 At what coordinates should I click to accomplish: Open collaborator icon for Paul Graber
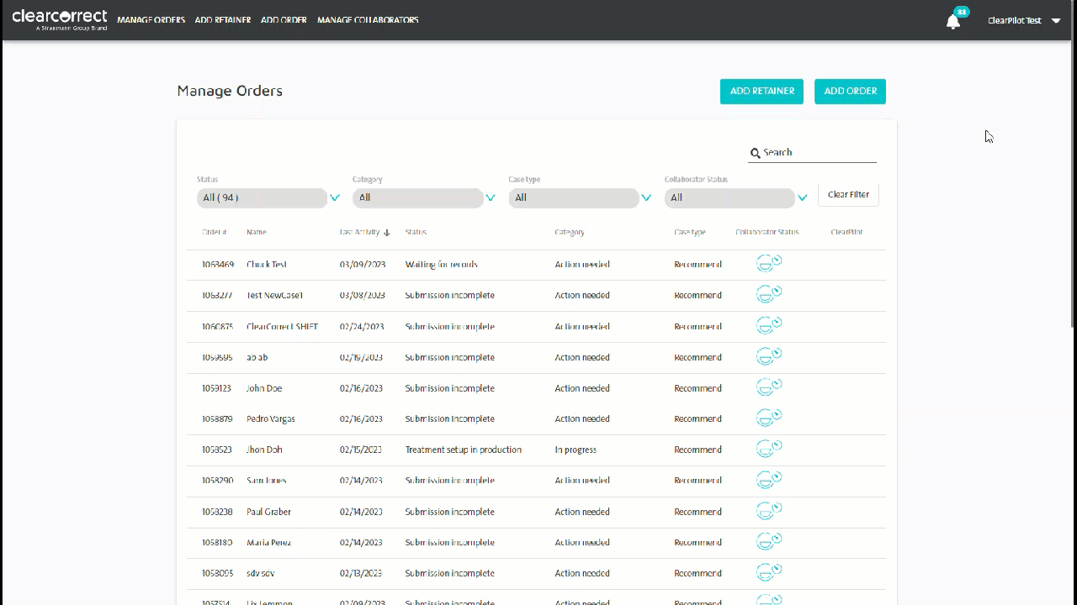tap(769, 511)
